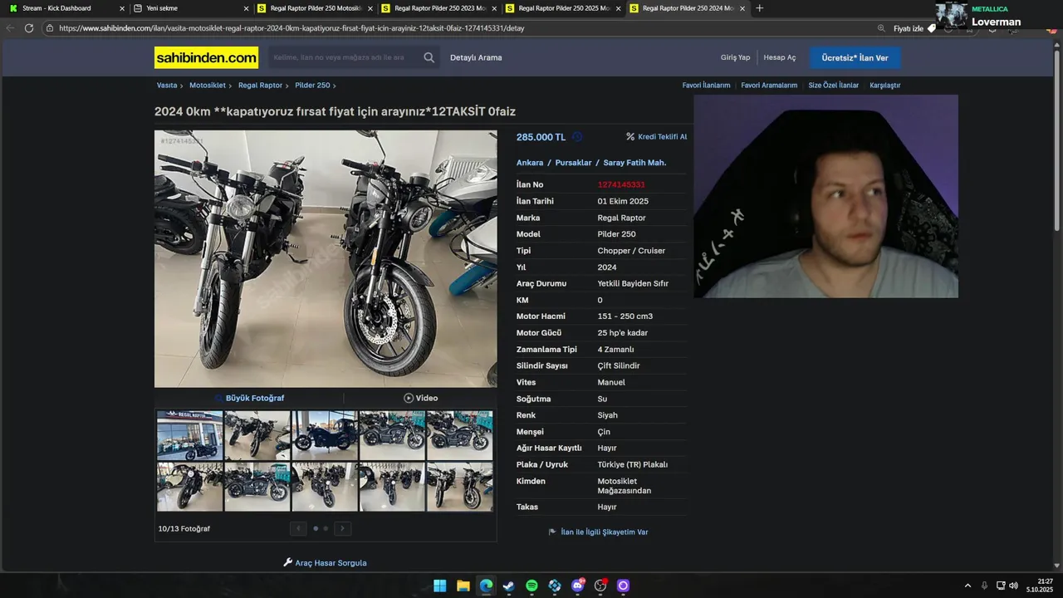Image resolution: width=1063 pixels, height=598 pixels.
Task: Open Favori Aramalarım
Action: tap(769, 86)
